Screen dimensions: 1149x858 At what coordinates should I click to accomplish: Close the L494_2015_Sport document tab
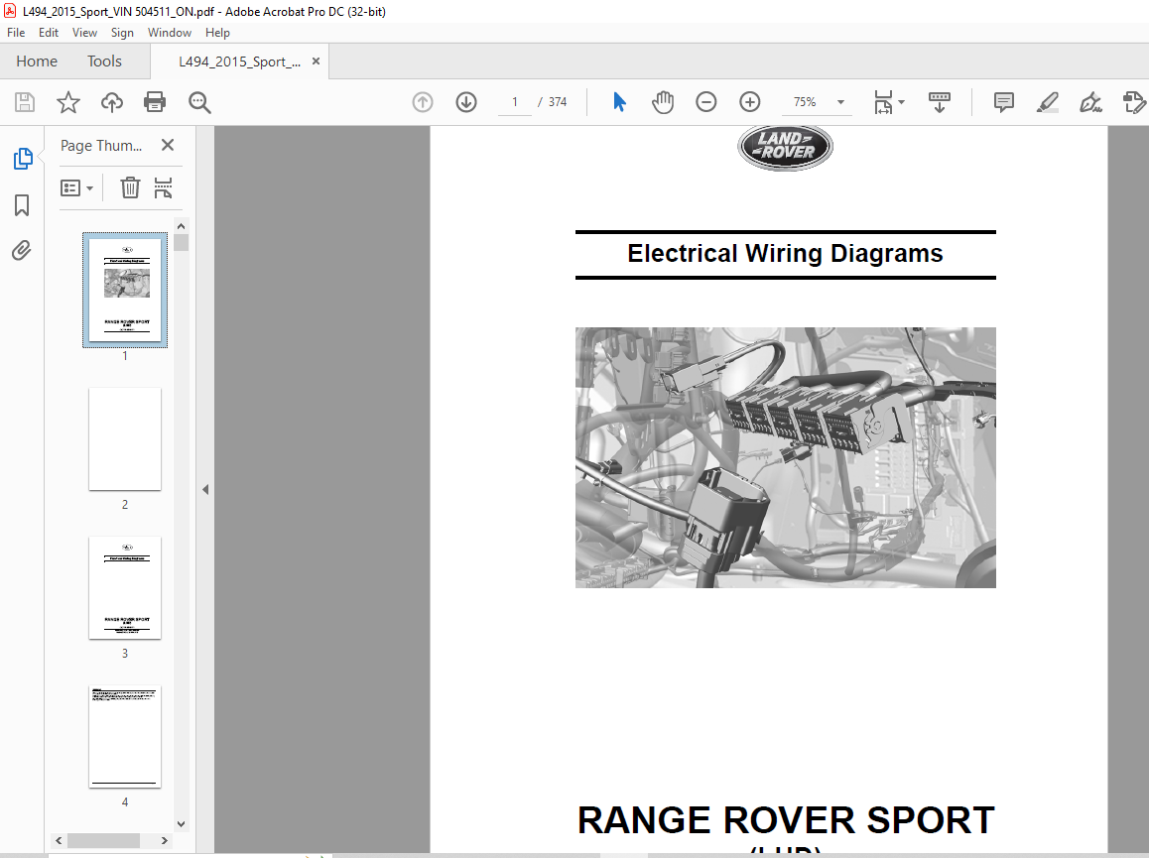[316, 61]
